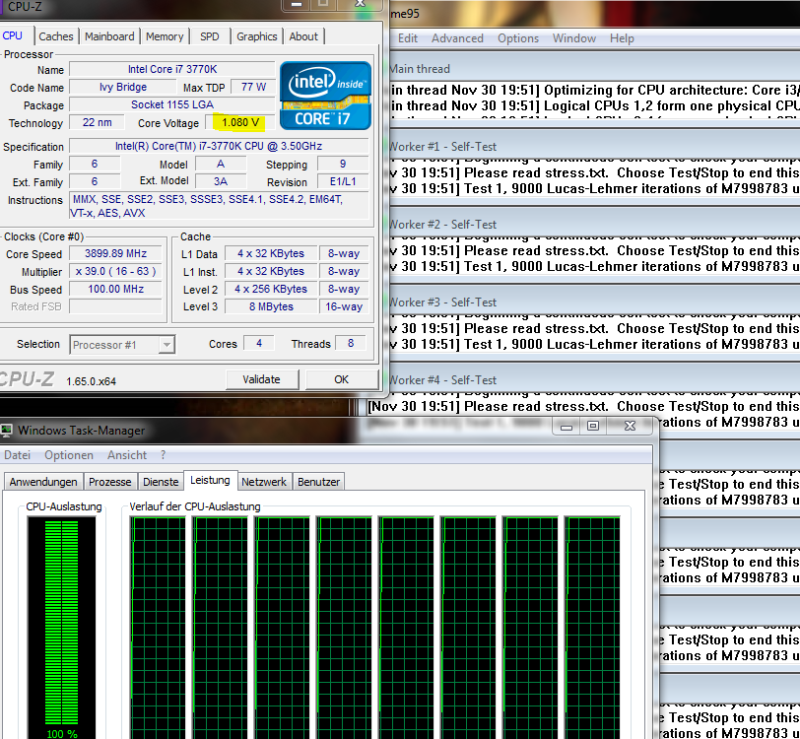Switch to the Anwendungen tab in Task-Manager

43,482
